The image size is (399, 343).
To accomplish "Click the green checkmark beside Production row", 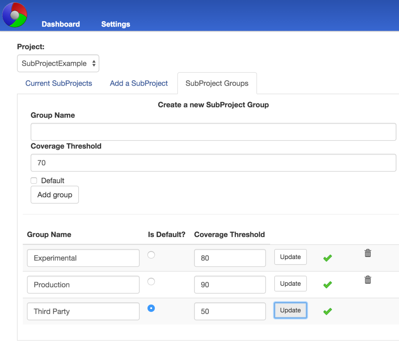I will [327, 285].
